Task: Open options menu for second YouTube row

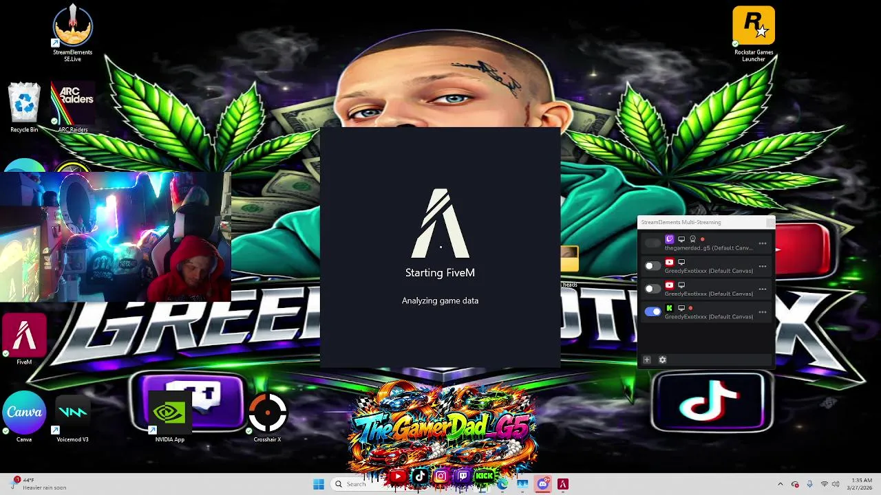Action: pyautogui.click(x=763, y=289)
